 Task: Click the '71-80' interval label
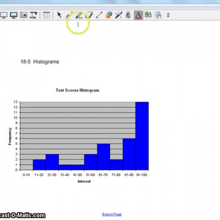pos(116,175)
